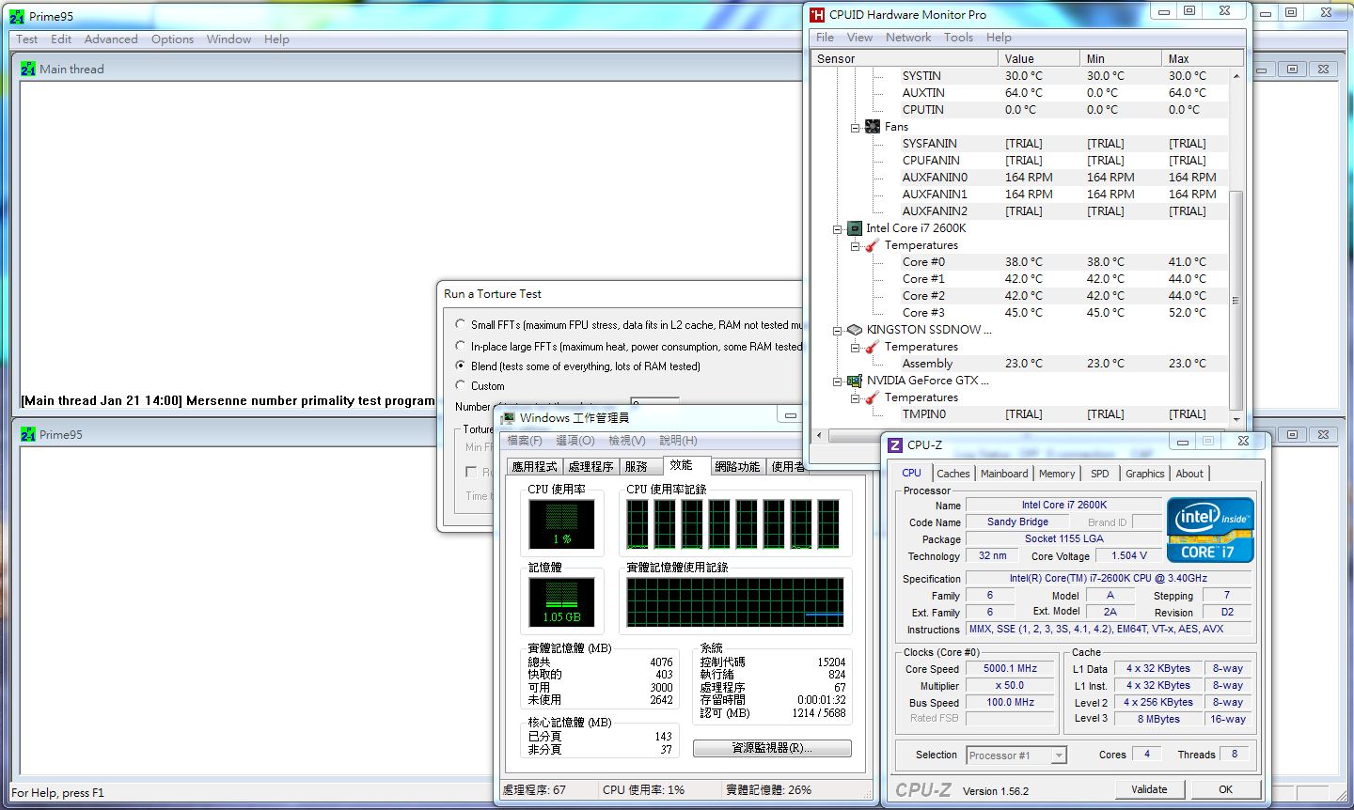
Task: Click the Prime95 title bar icon
Action: [x=16, y=16]
